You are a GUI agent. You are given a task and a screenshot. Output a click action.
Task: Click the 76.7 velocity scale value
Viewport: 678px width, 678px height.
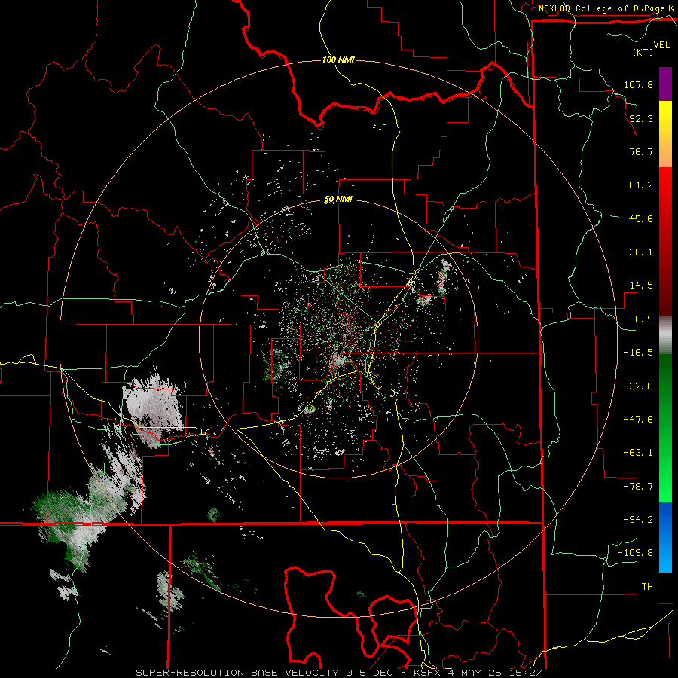[x=641, y=151]
